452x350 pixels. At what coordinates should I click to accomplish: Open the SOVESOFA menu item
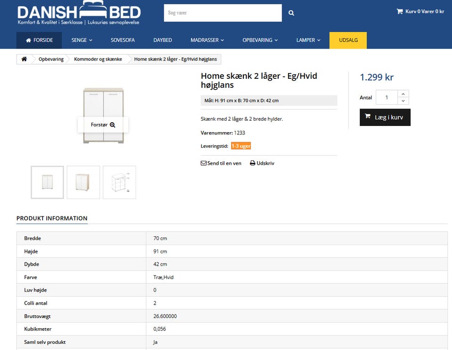pos(122,40)
